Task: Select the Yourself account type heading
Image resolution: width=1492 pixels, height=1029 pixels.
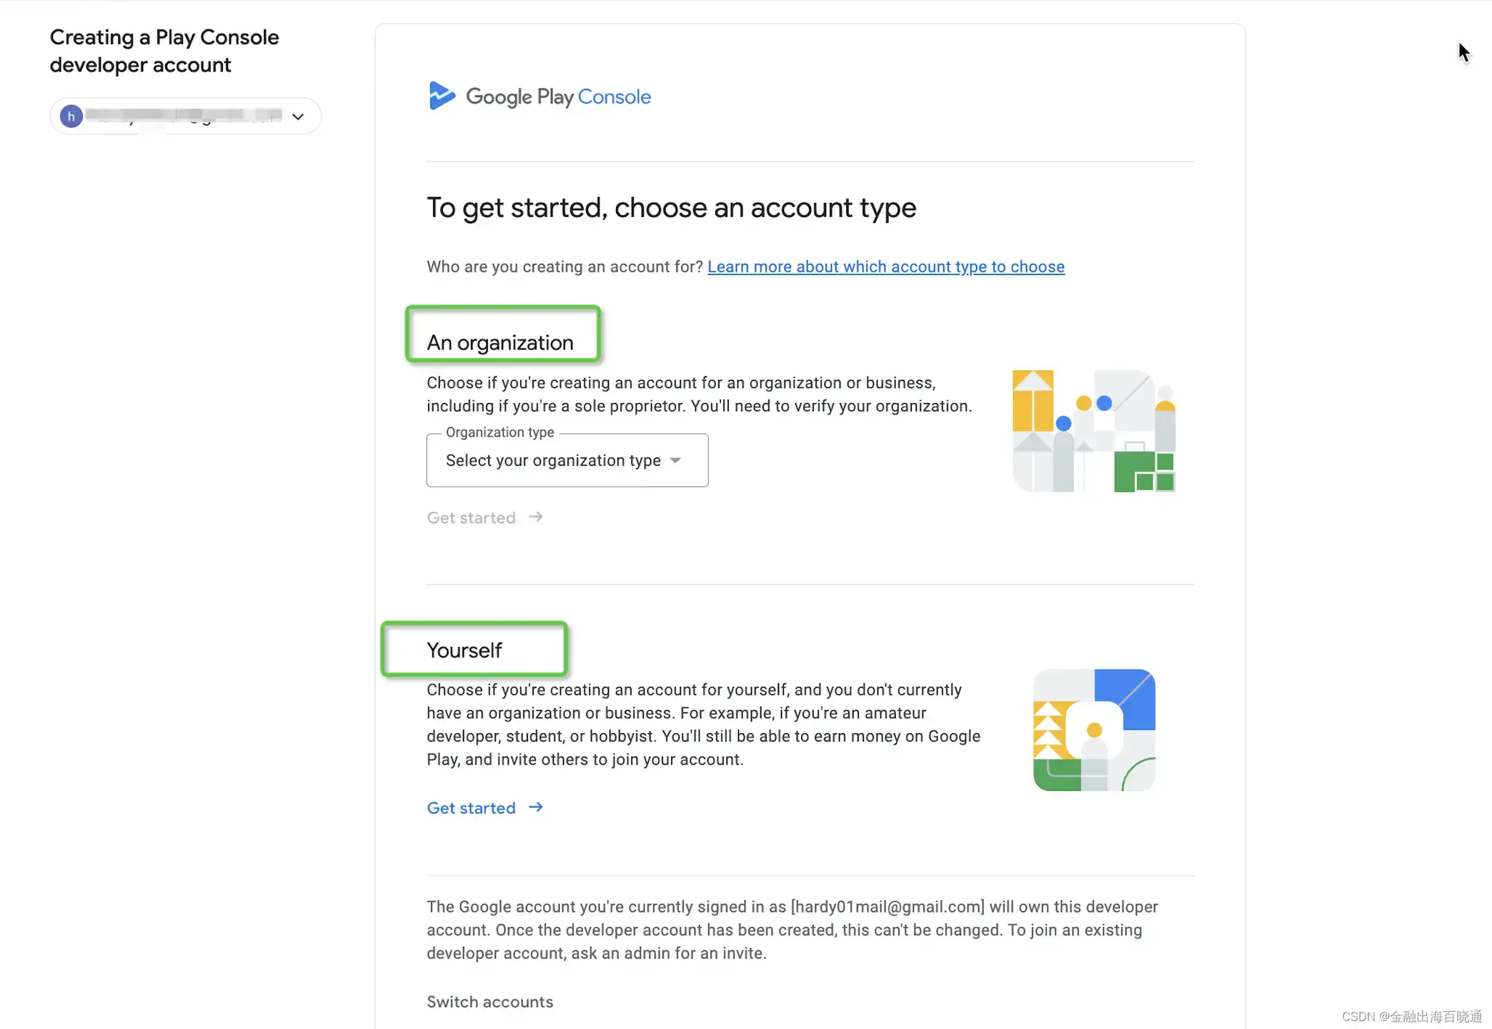Action: coord(464,650)
